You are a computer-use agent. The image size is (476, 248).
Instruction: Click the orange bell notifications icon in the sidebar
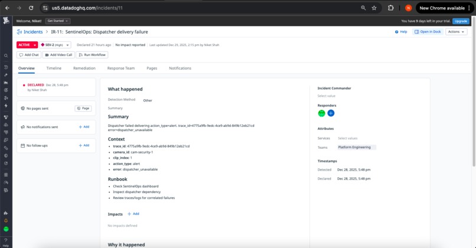point(6,221)
